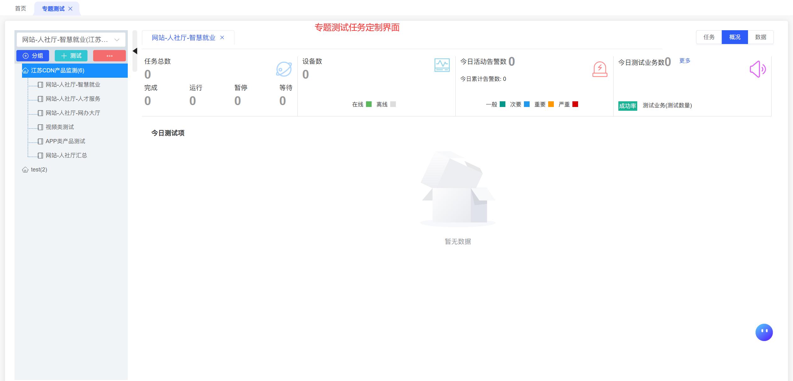Collapse the sidebar with the black triangle arrow
793x381 pixels.
(135, 51)
